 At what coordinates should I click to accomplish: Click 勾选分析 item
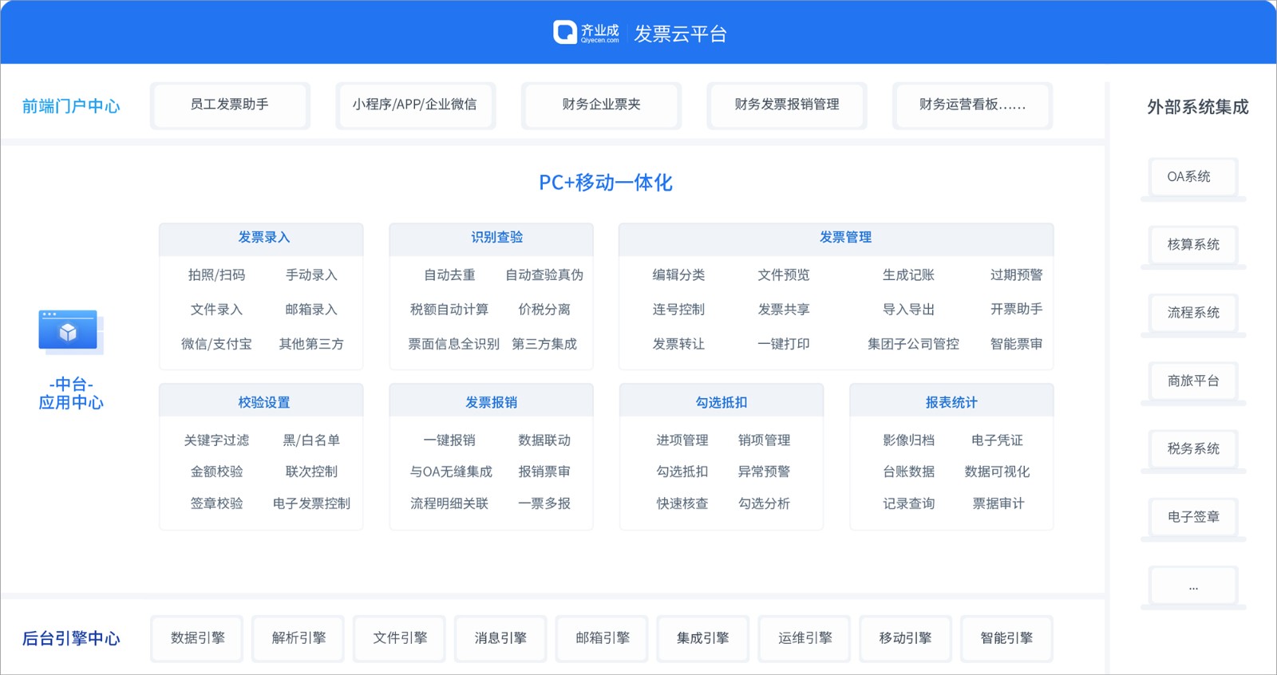click(x=764, y=503)
